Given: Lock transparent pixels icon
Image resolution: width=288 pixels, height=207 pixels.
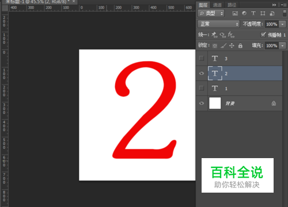Looking at the screenshot, I should pos(215,45).
